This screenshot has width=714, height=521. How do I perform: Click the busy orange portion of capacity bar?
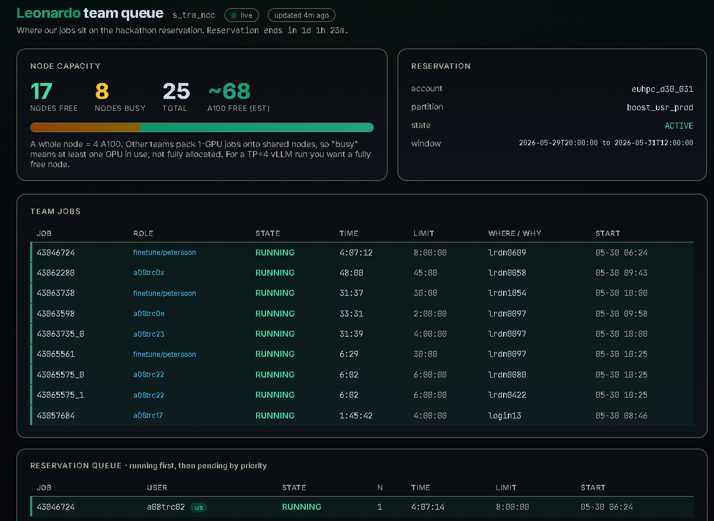pyautogui.click(x=85, y=127)
